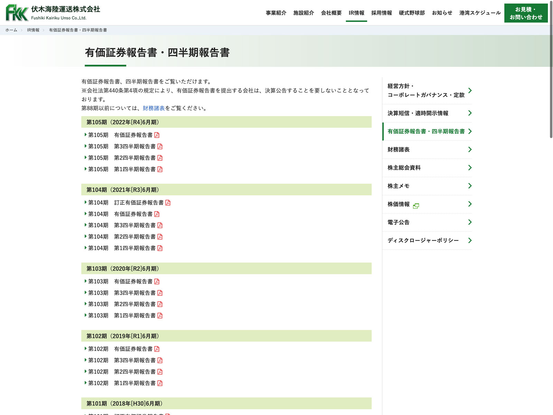Open PDF icon for 第105期 有価証券報告書
This screenshot has width=553, height=415.
157,135
